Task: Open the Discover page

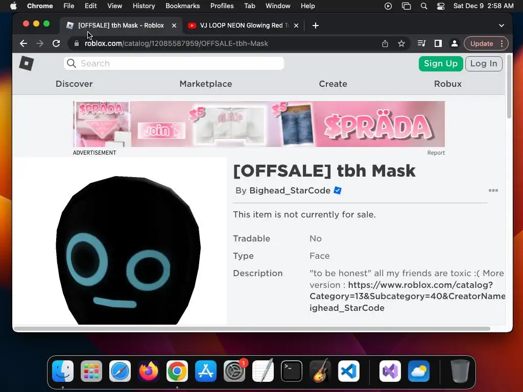Action: coord(74,84)
